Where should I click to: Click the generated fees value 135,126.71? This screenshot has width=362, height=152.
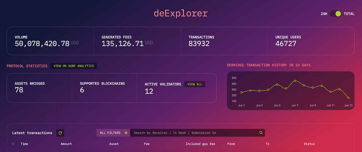[x=123, y=44]
